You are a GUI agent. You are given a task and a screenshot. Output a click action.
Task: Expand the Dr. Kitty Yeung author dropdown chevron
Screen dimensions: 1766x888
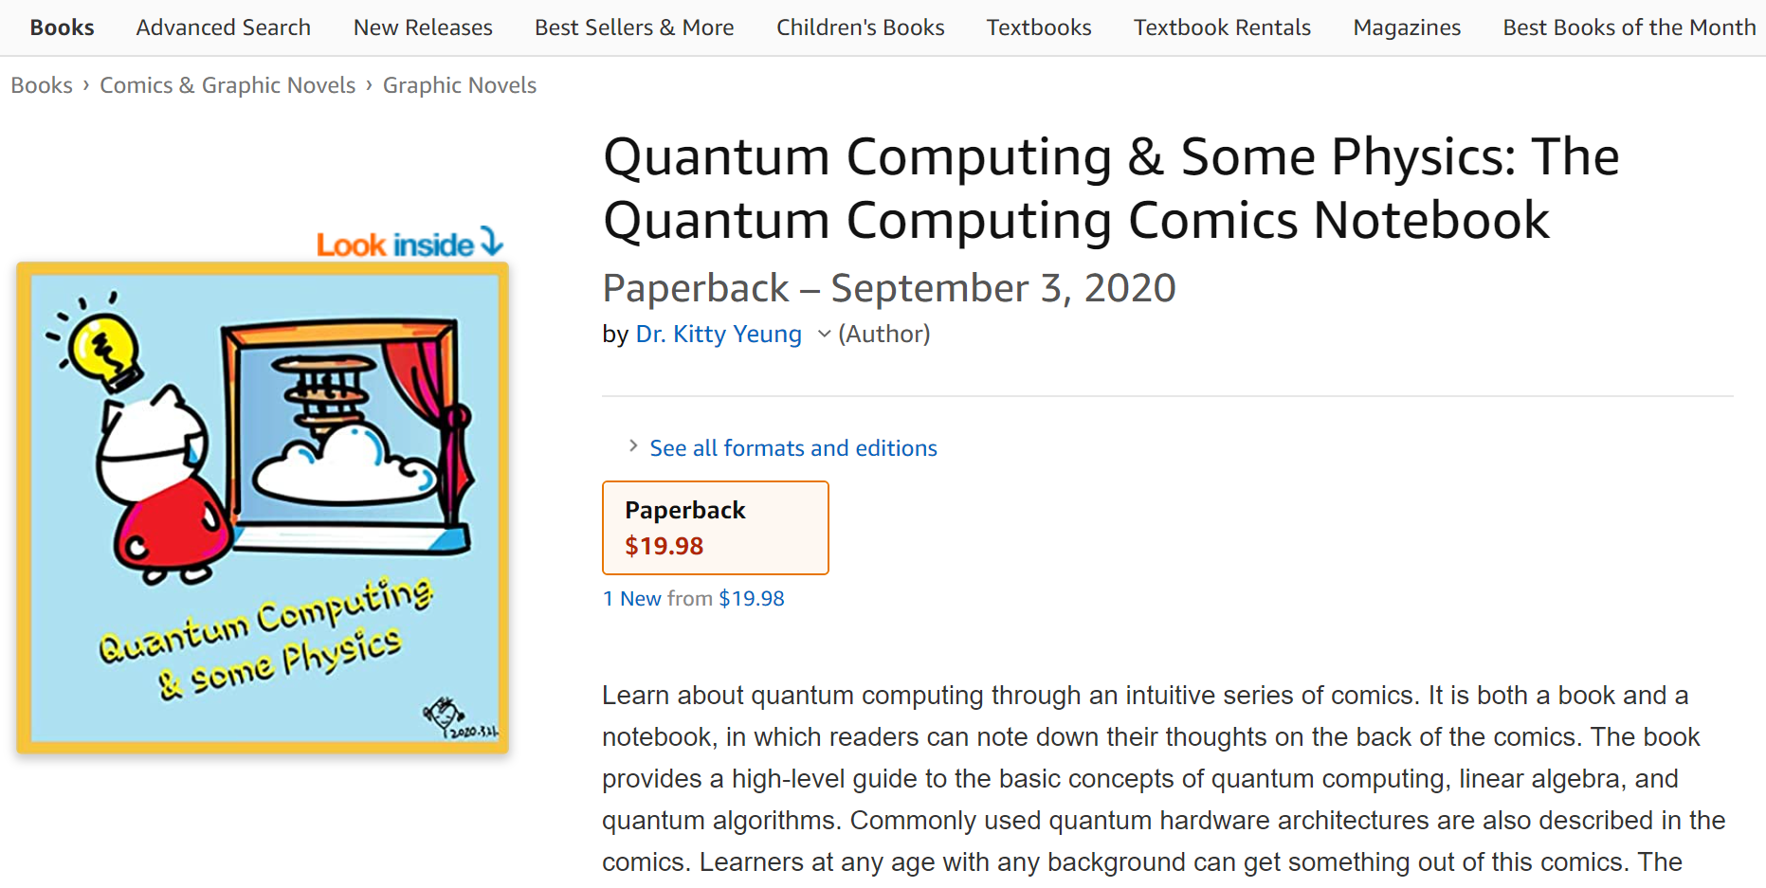point(824,334)
